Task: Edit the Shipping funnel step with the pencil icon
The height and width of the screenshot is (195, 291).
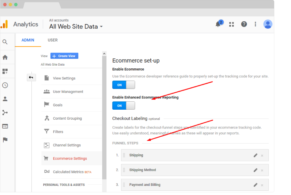Action: pyautogui.click(x=255, y=155)
